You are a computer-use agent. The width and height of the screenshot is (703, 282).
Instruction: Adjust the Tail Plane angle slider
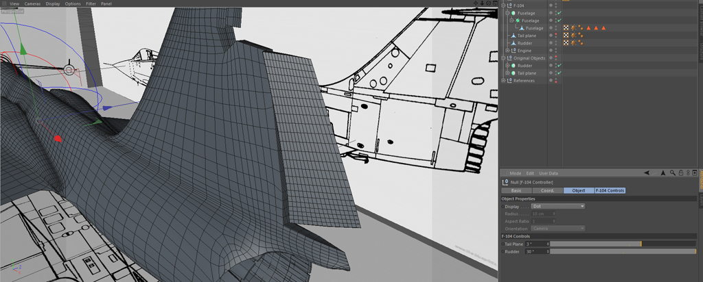coord(623,244)
